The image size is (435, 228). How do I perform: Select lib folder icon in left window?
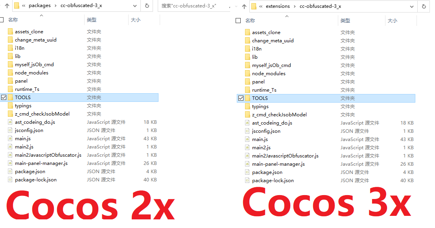click(x=10, y=56)
